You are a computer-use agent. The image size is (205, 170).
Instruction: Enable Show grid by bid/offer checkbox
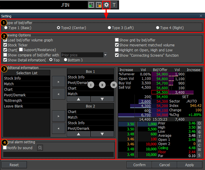click(x=117, y=40)
